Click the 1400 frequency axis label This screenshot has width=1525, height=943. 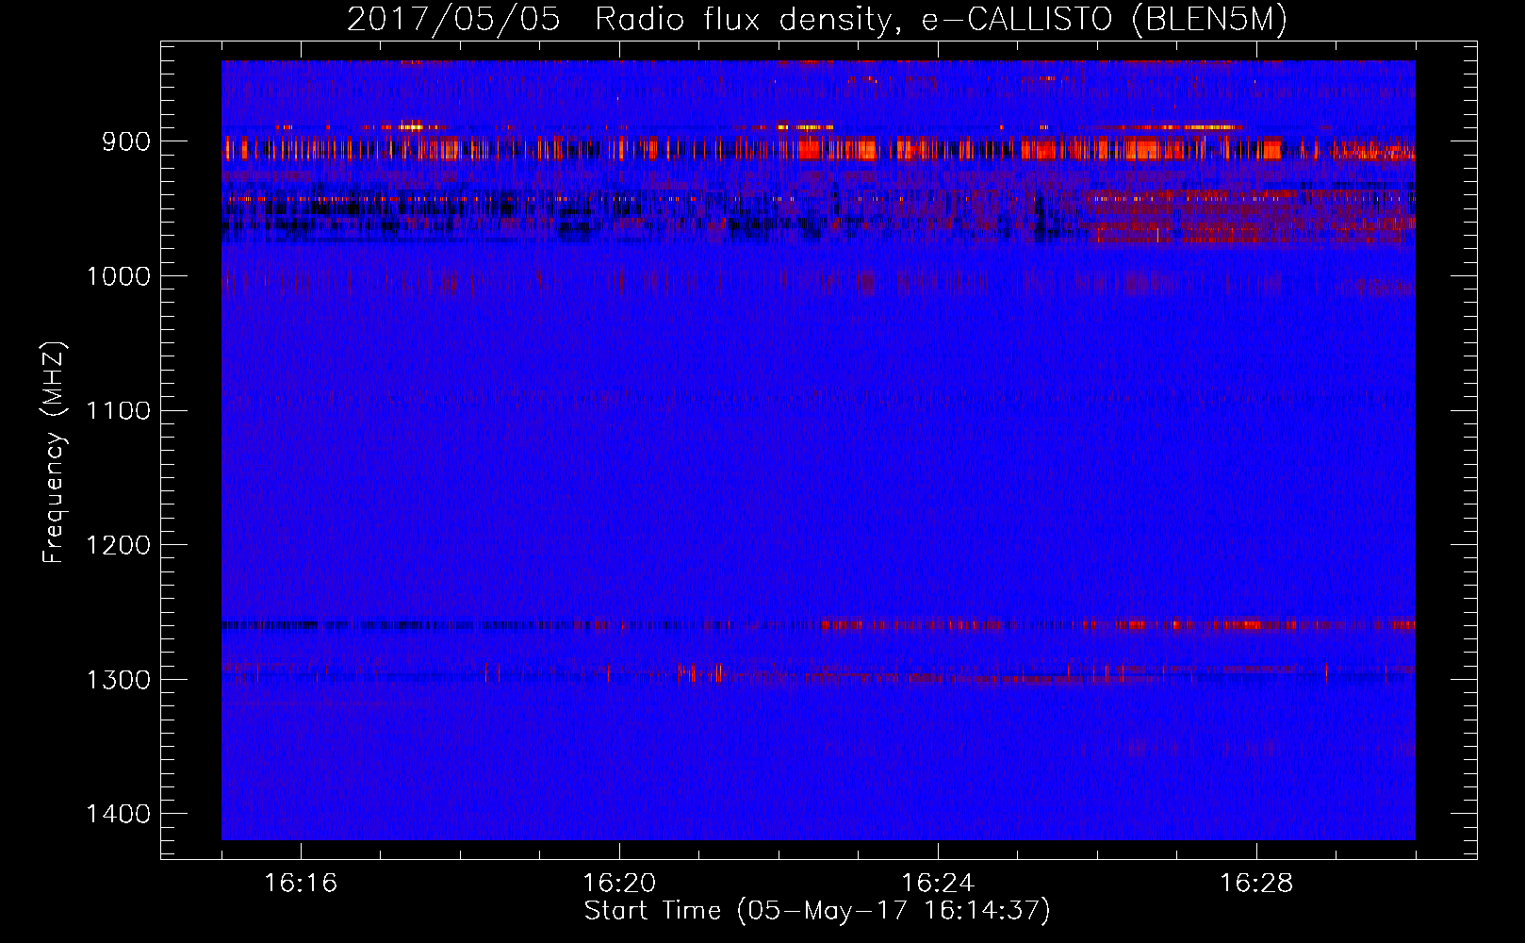pos(119,814)
